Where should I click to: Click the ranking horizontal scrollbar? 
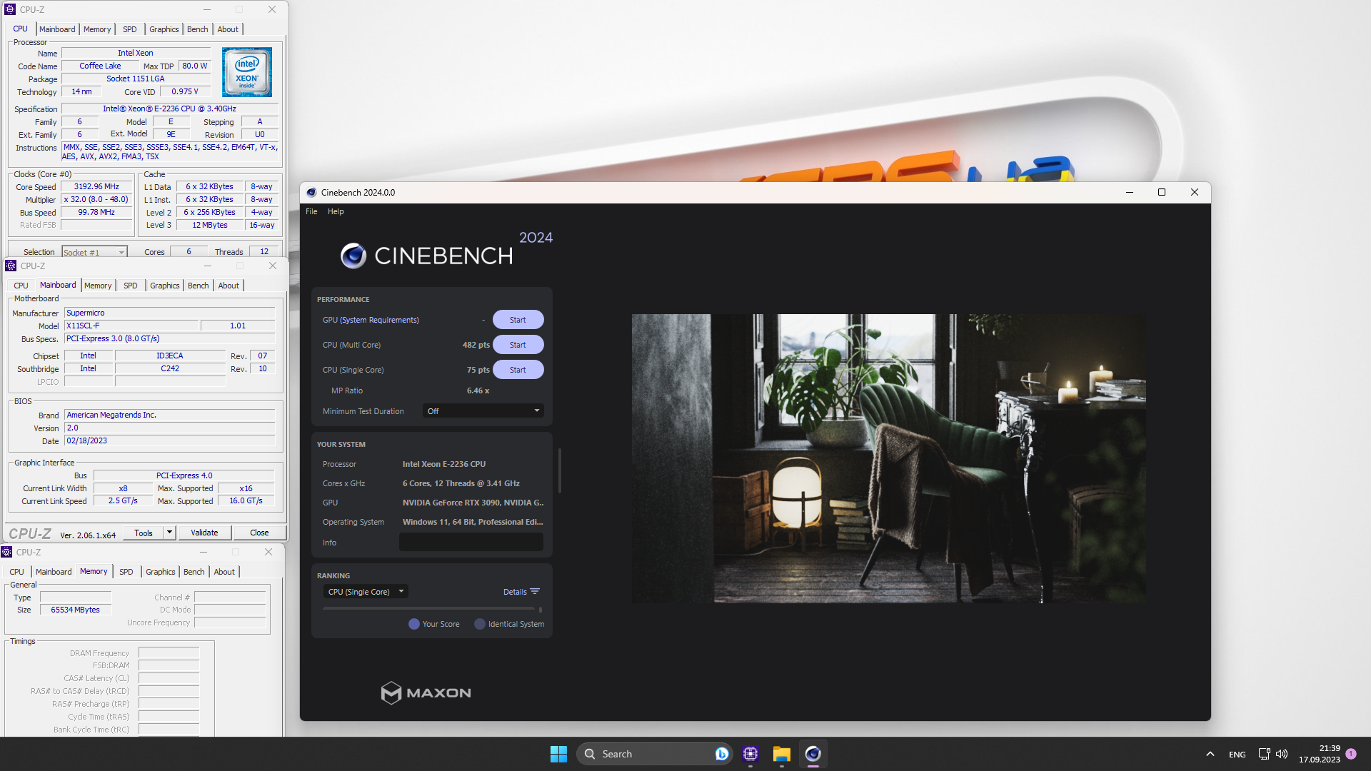[428, 608]
